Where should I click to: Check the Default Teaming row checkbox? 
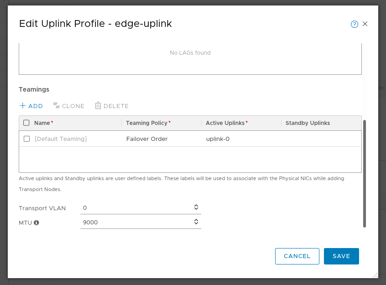coord(27,139)
